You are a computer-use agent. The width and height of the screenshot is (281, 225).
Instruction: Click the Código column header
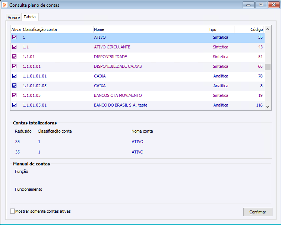coord(249,29)
